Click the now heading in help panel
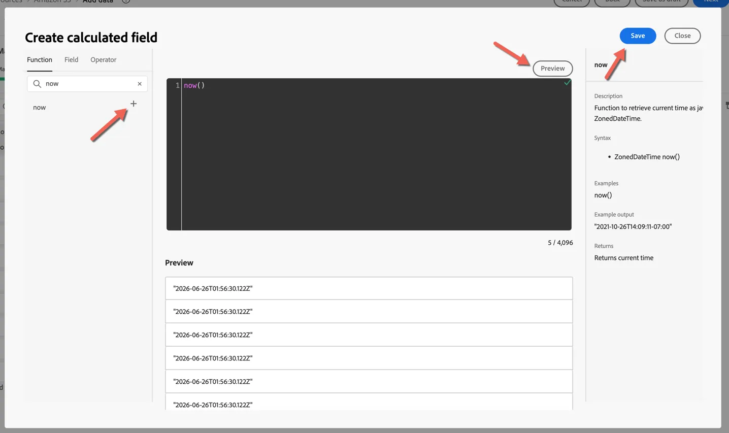Viewport: 729px width, 433px height. coord(601,65)
